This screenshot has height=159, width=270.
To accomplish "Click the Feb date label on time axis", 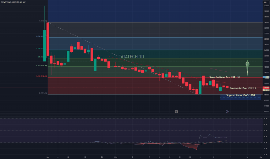I will (x=190, y=157).
